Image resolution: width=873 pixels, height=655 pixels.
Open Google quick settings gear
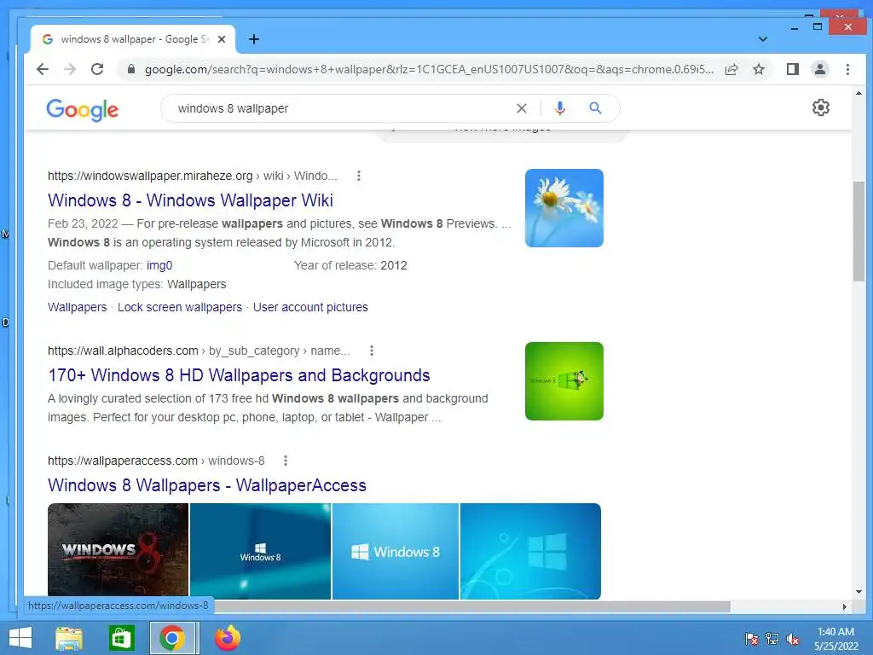821,107
